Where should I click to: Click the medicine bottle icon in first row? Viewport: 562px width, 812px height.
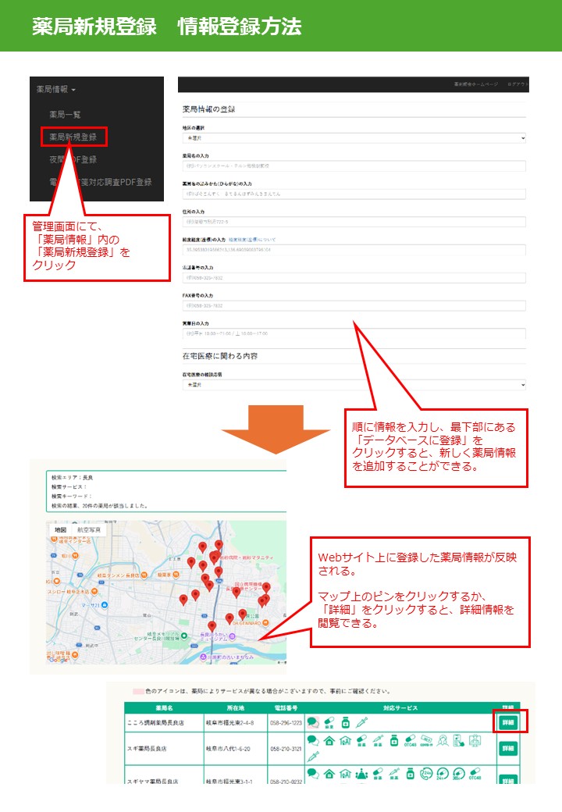[345, 723]
